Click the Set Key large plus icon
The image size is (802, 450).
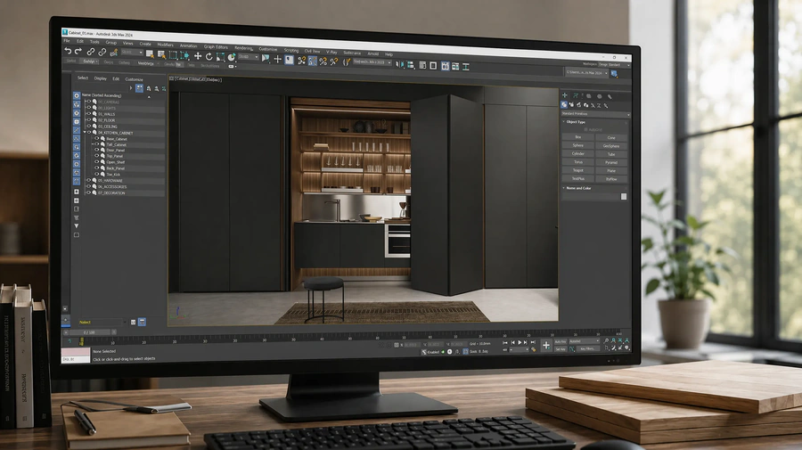[x=545, y=345]
